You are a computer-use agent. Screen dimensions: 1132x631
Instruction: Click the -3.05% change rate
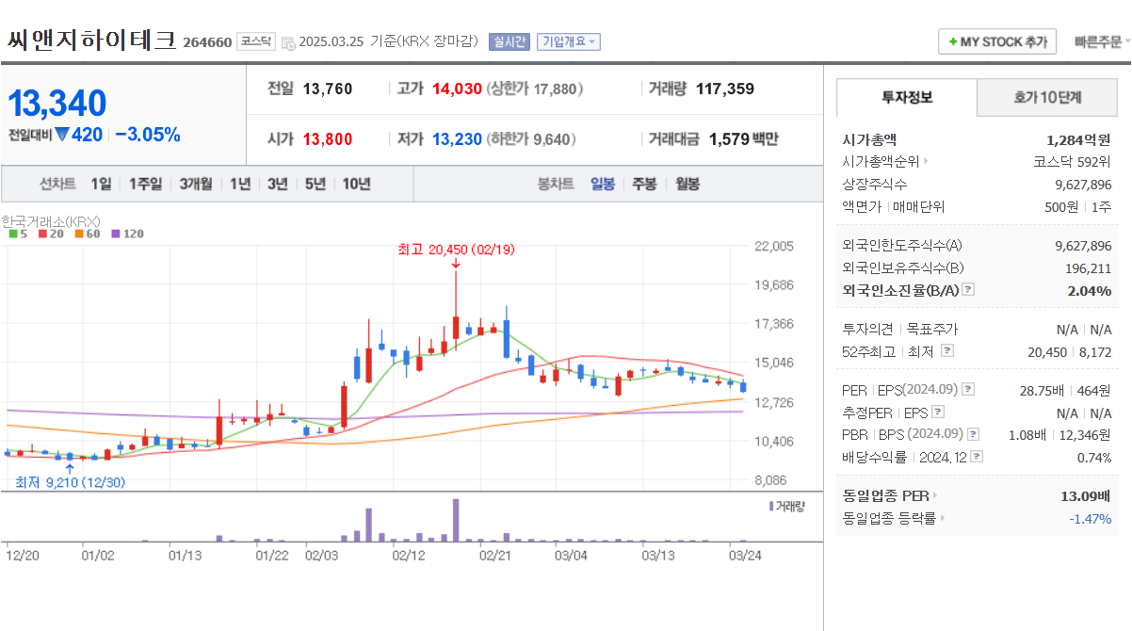pos(148,135)
